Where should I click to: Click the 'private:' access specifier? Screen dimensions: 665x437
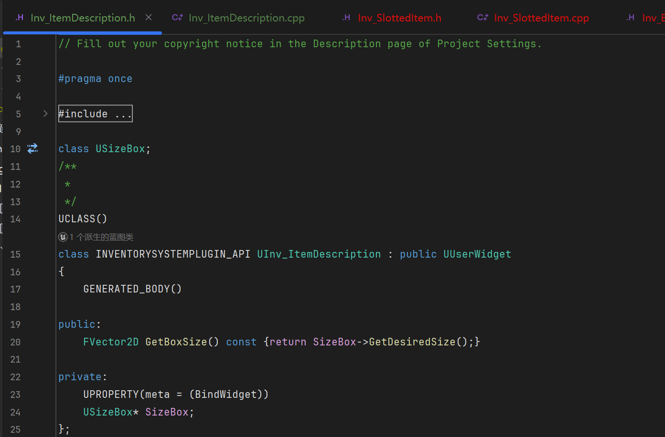pyautogui.click(x=83, y=377)
